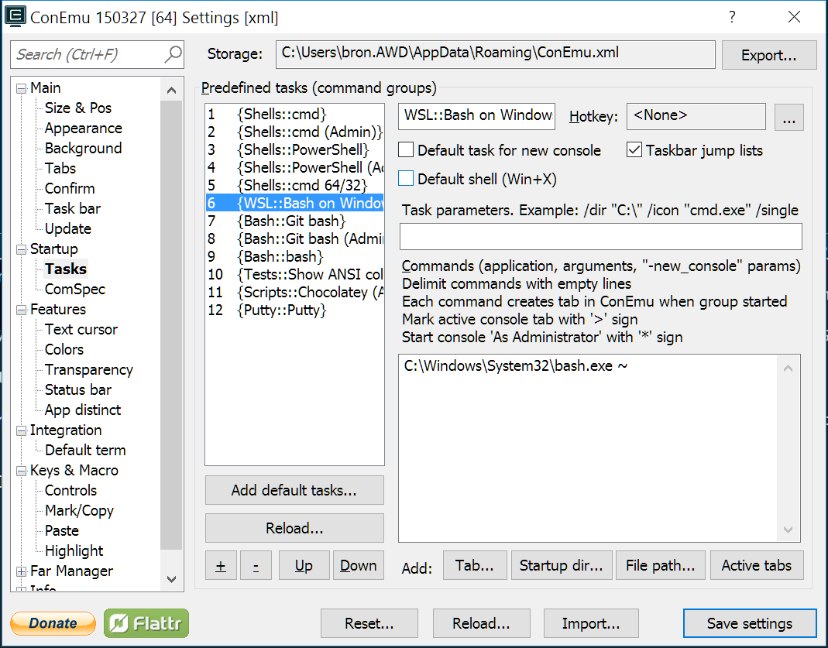828x648 pixels.
Task: Click the Donate button
Action: 53,623
